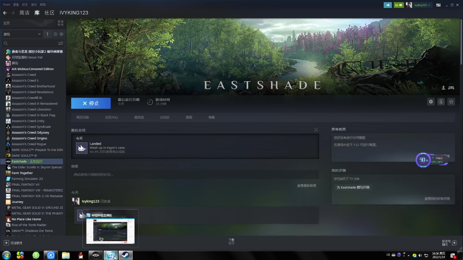Click the Eastshade game icon in sidebar
Viewport: 463px width, 260px height.
tap(8, 161)
